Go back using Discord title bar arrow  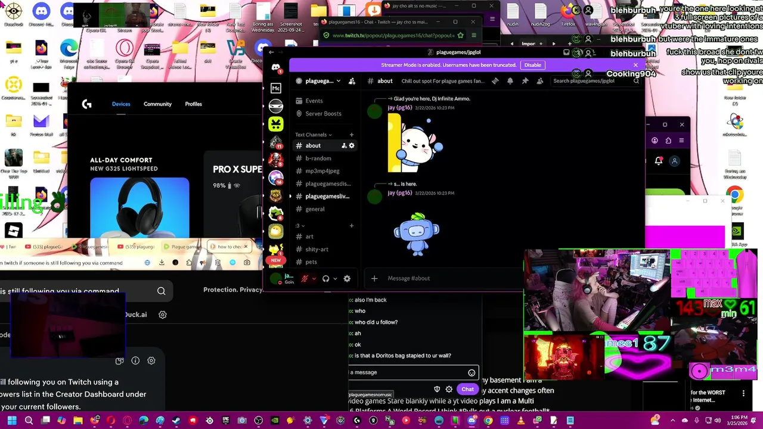[271, 52]
